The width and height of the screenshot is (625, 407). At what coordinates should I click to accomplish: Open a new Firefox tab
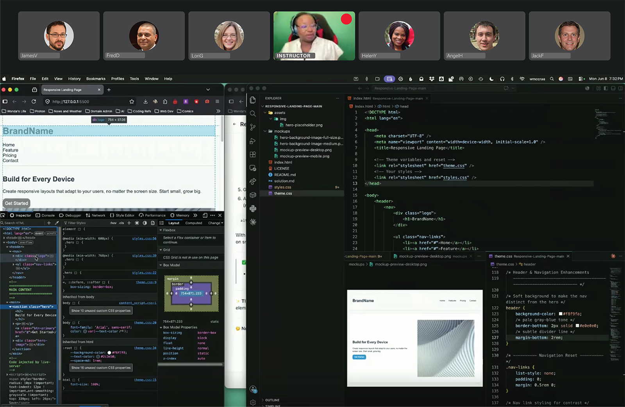(109, 90)
